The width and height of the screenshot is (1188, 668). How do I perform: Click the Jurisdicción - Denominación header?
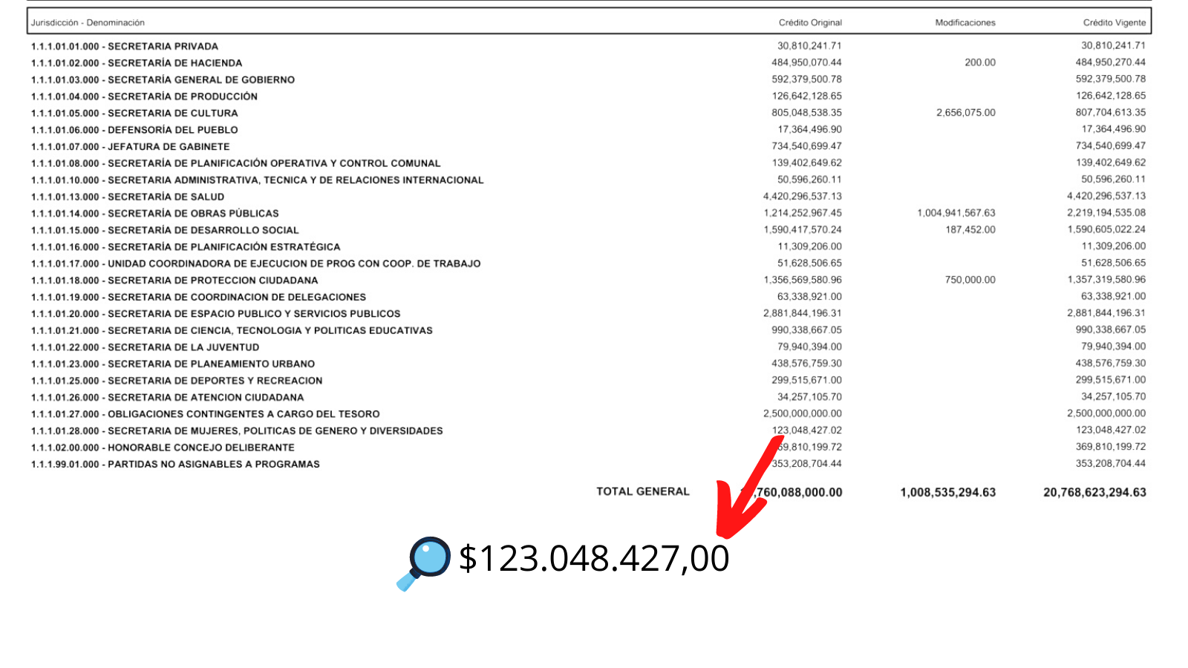(x=88, y=23)
